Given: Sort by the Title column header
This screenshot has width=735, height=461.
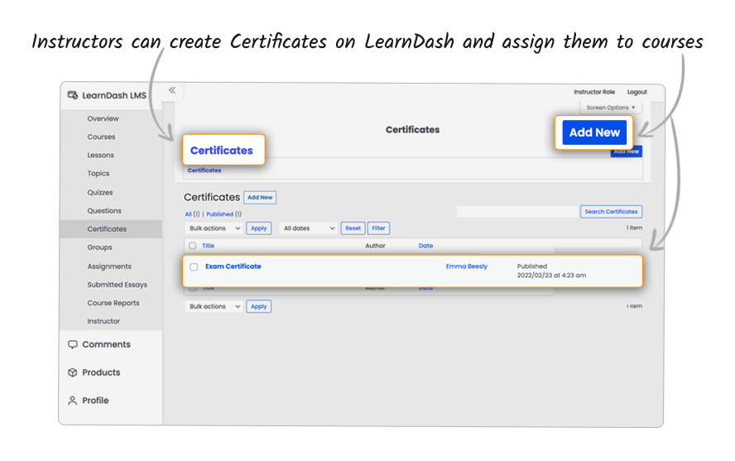Looking at the screenshot, I should [x=208, y=246].
